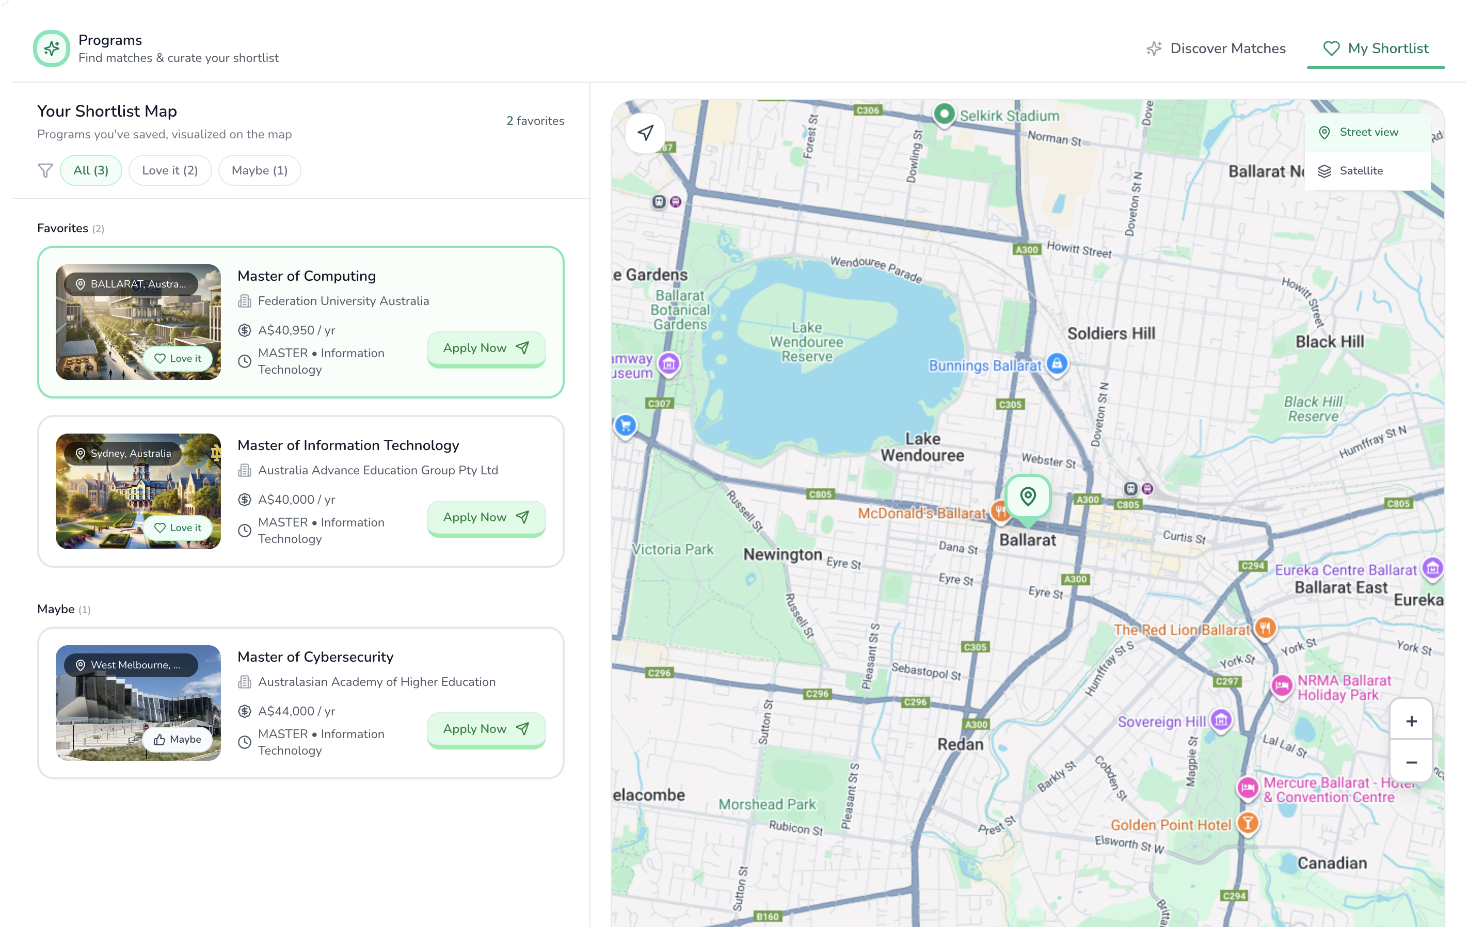Toggle Maybe badge on Master of Cybersecurity
Screen dimensions: 1469x927
178,739
